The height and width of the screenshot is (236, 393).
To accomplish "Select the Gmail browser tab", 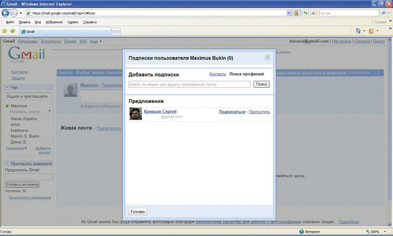I will [65, 31].
